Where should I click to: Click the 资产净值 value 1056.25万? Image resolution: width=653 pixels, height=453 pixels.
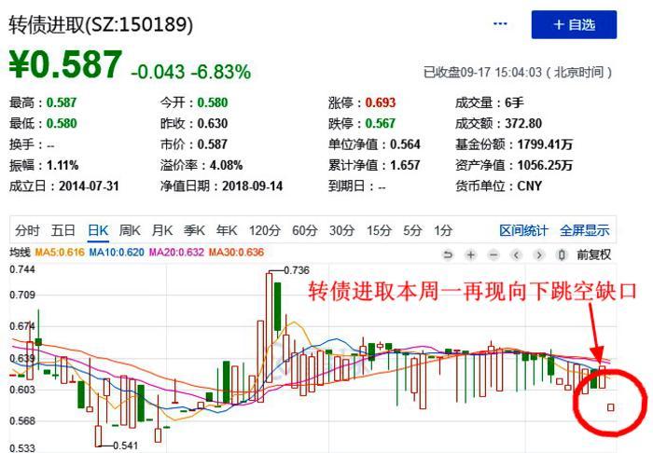545,165
